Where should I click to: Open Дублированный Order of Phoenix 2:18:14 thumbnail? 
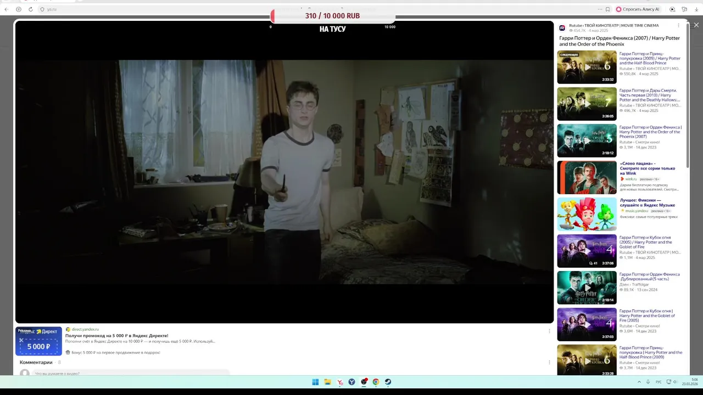point(587,287)
